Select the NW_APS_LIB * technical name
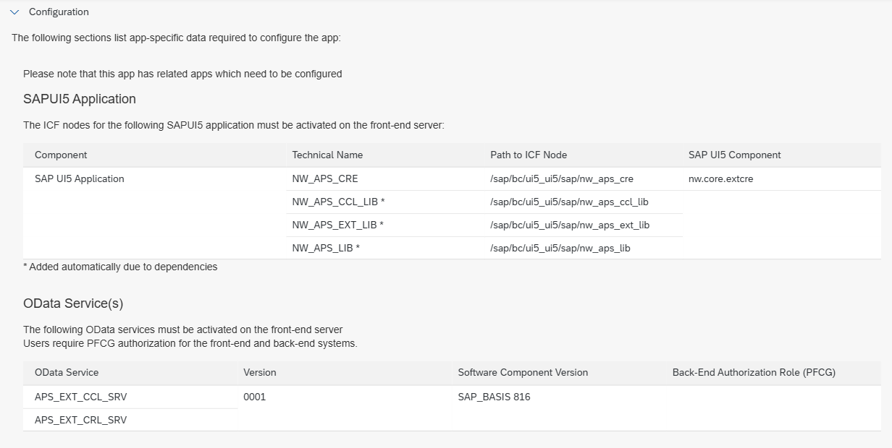This screenshot has width=892, height=448. [x=327, y=248]
